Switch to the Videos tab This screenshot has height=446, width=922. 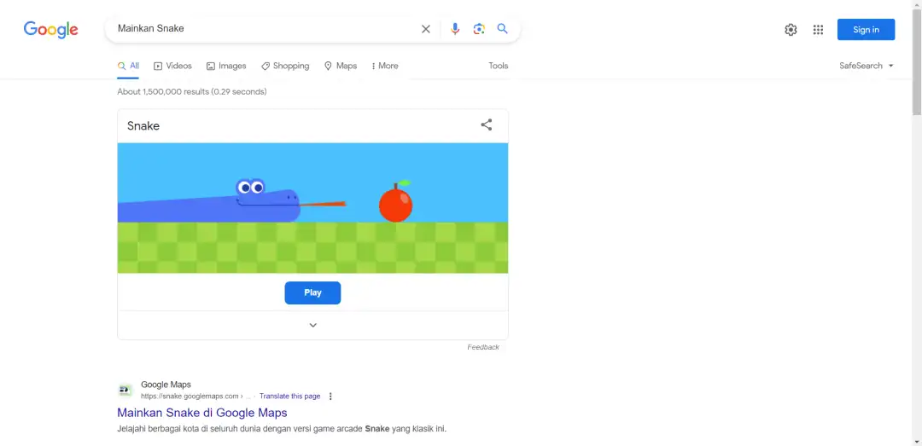(x=172, y=66)
